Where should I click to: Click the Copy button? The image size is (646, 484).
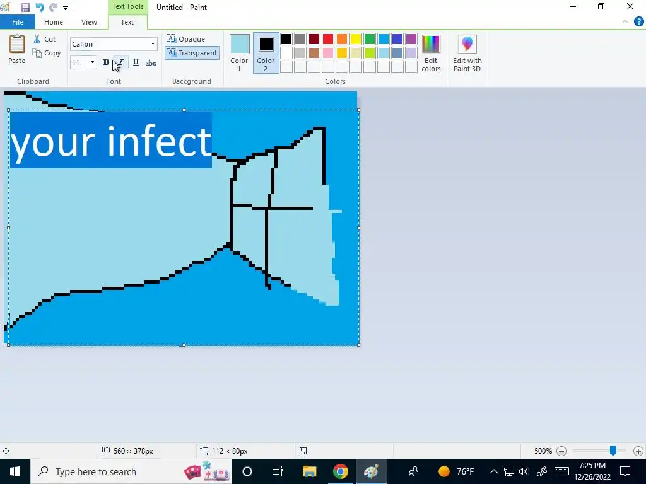[47, 53]
